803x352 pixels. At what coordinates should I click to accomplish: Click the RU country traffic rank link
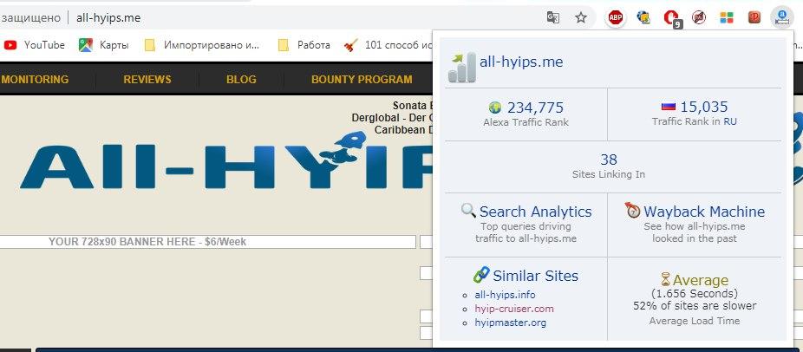point(730,122)
